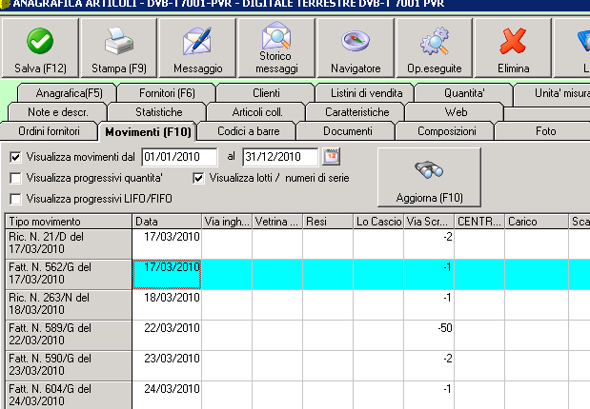Enable Visualizza progressivi quantita' checkbox

(x=15, y=178)
